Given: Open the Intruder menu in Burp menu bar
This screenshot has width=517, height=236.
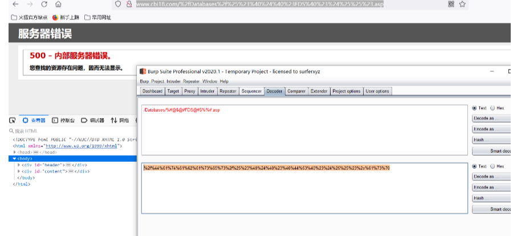Looking at the screenshot, I should click(x=173, y=82).
